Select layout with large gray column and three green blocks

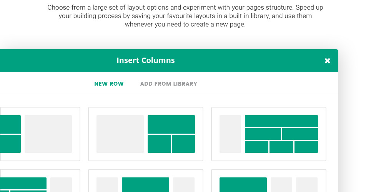[145, 134]
